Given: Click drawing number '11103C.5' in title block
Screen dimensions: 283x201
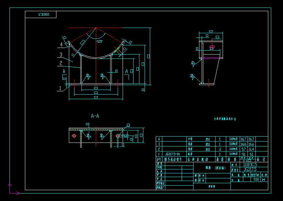Looking at the screenshot, I should point(250,165).
